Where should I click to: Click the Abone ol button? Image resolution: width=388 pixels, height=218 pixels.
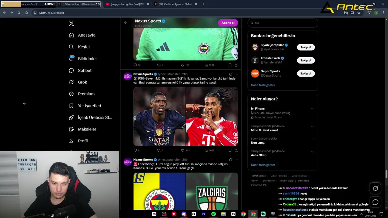(228, 23)
